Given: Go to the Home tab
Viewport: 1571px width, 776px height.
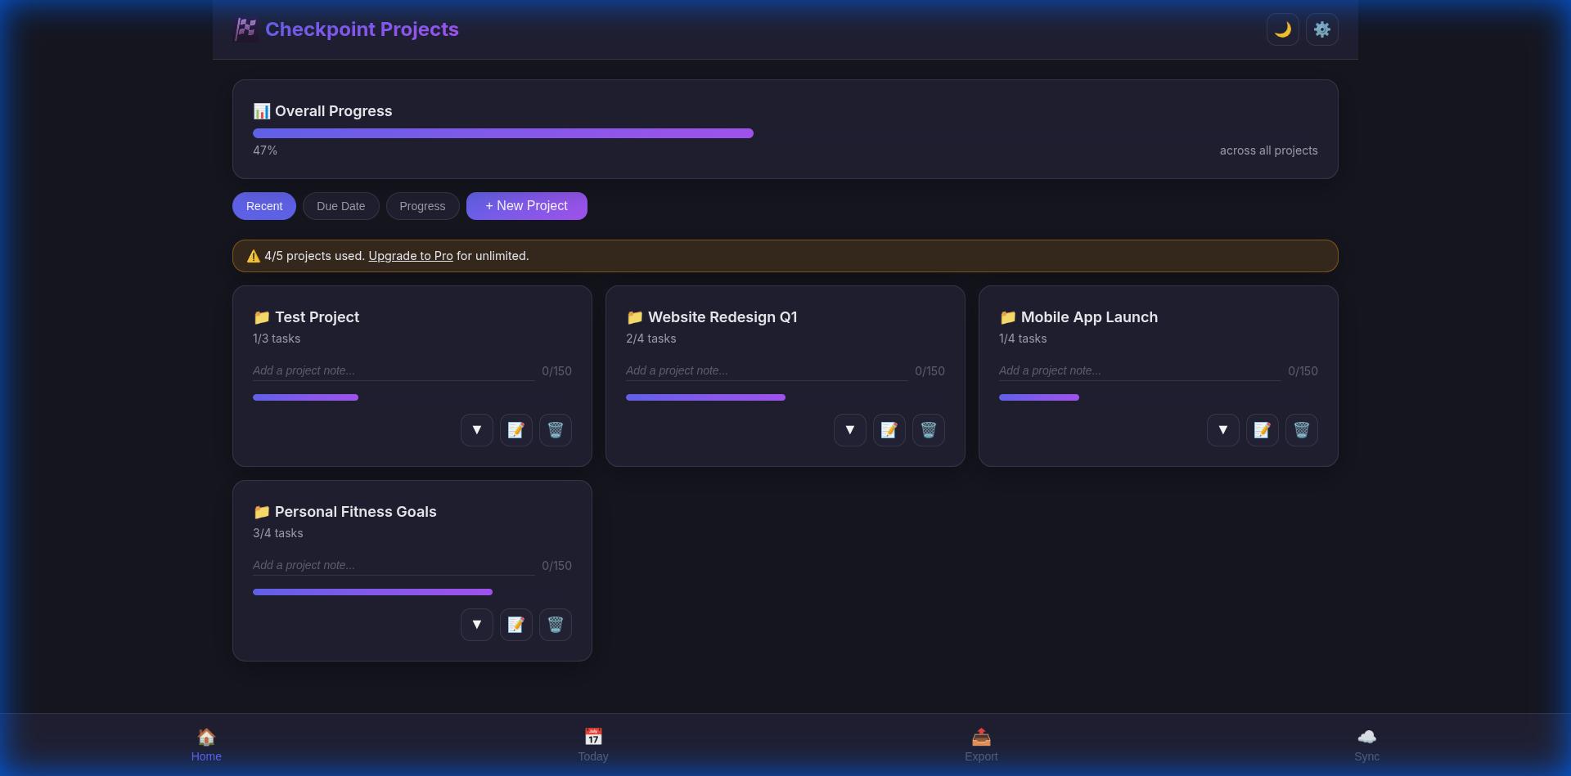Looking at the screenshot, I should click(206, 745).
